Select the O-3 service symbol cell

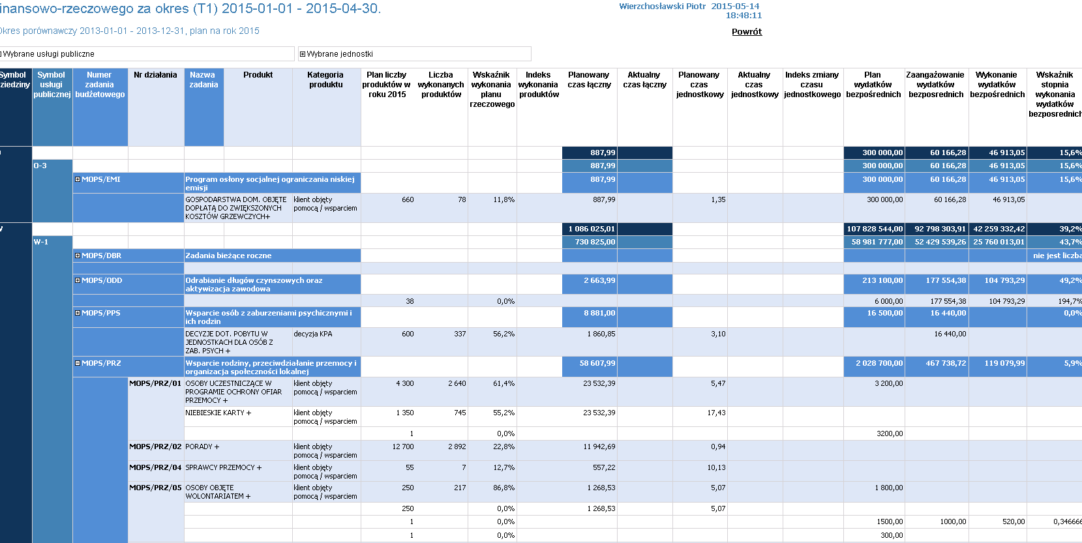tap(52, 190)
